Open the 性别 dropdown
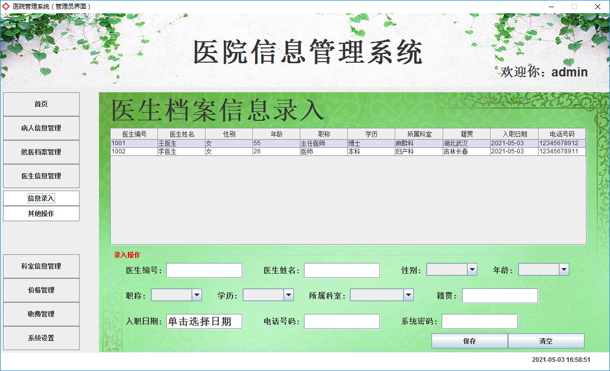 click(452, 270)
